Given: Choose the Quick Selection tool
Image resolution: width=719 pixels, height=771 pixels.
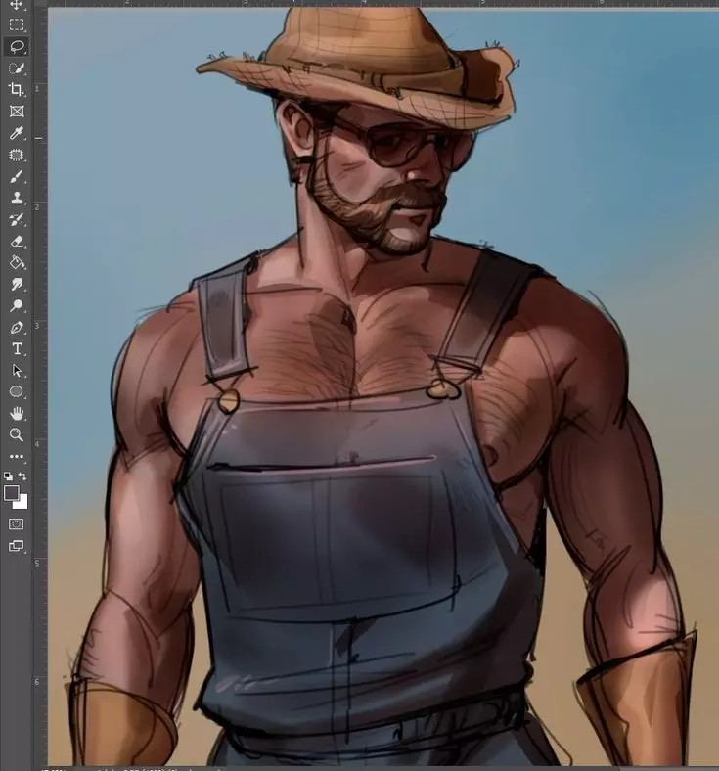Looking at the screenshot, I should pos(17,68).
